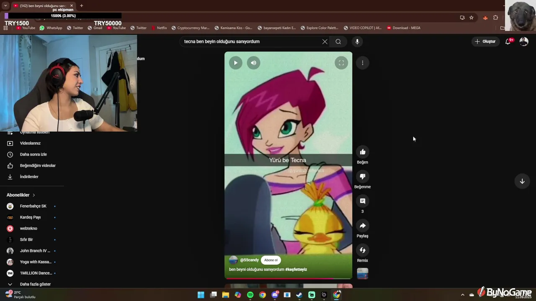
Task: Open the sound thumbnail below Remix
Action: (x=363, y=273)
